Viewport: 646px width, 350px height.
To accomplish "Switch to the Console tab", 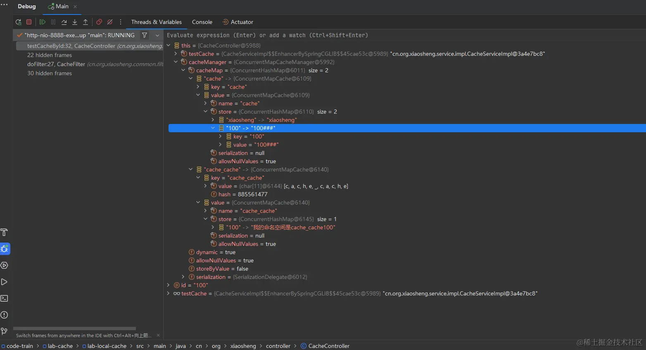I will click(202, 22).
